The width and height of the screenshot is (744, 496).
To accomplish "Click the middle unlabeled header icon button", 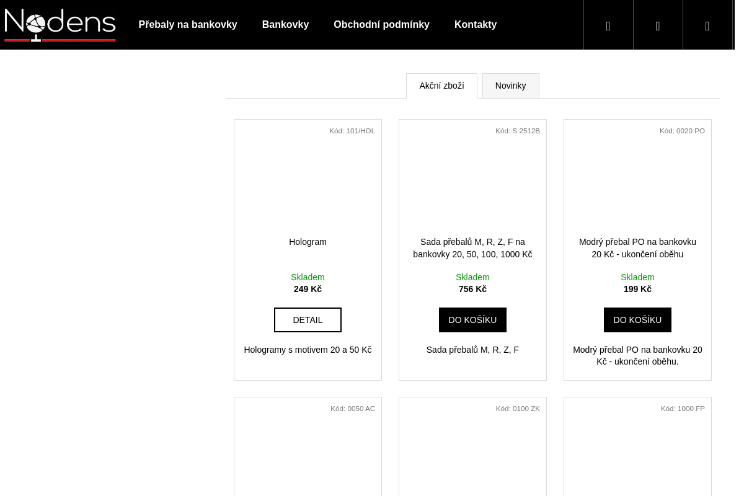I will tap(658, 25).
